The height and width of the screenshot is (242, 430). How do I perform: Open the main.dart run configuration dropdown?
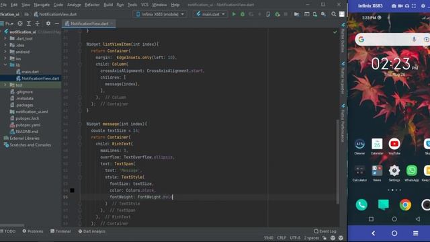pyautogui.click(x=210, y=14)
